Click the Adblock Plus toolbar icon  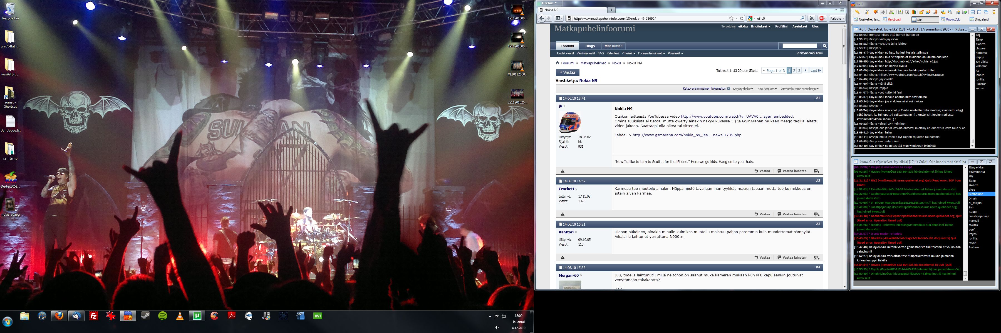tap(822, 18)
